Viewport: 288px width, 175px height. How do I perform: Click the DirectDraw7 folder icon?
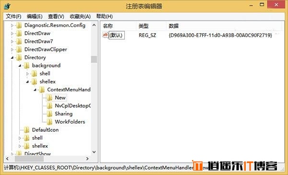(x=19, y=41)
